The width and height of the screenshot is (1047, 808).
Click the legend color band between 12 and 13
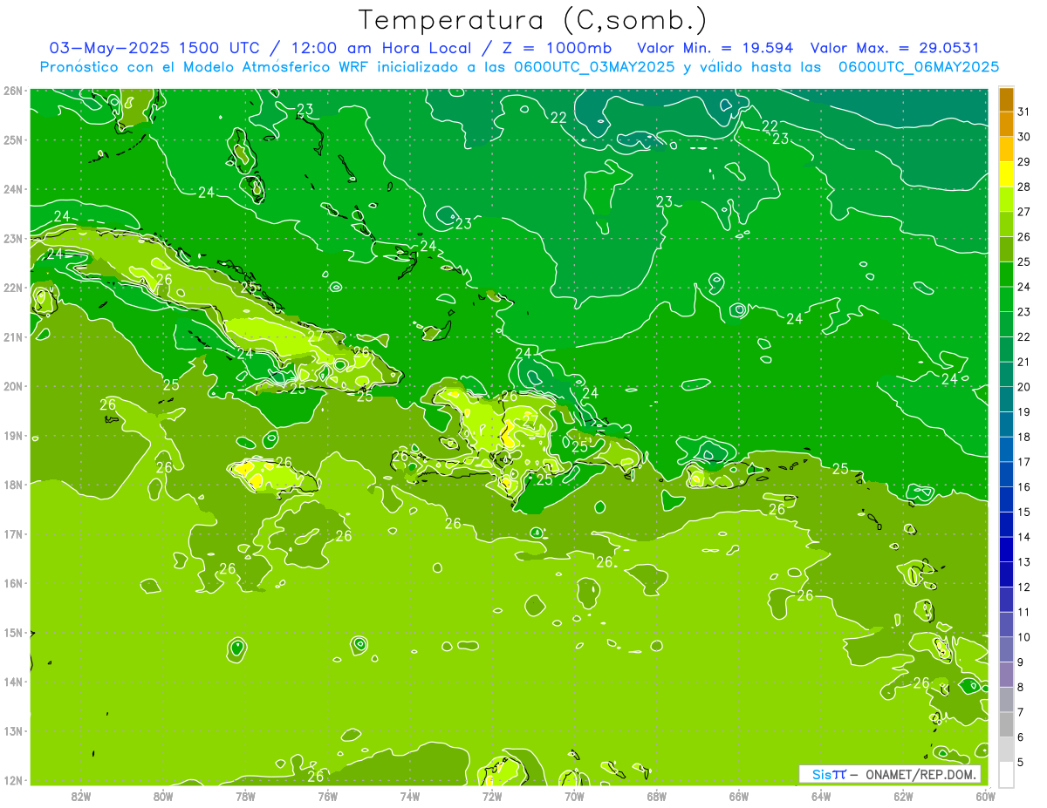pos(1006,574)
